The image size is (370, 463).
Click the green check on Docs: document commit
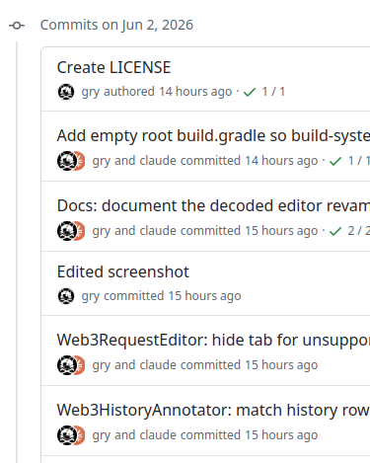(x=335, y=231)
